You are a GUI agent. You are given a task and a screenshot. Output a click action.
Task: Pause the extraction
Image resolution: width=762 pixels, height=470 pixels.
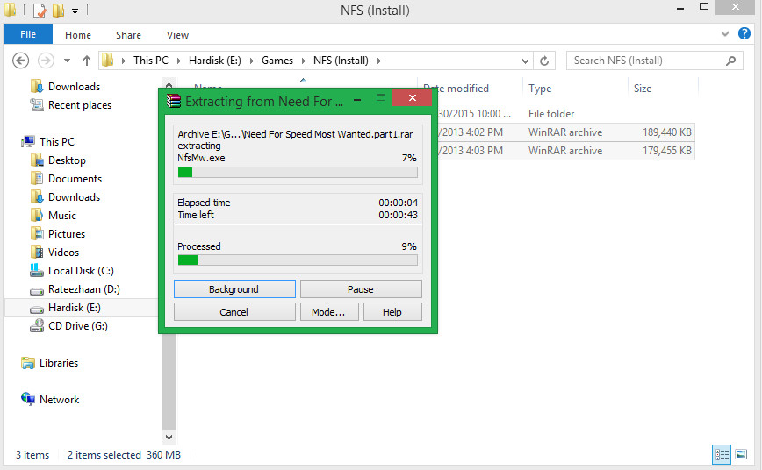361,288
